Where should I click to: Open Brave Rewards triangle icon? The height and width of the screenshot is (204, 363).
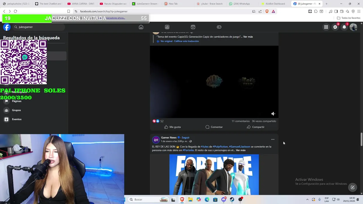pos(273,11)
